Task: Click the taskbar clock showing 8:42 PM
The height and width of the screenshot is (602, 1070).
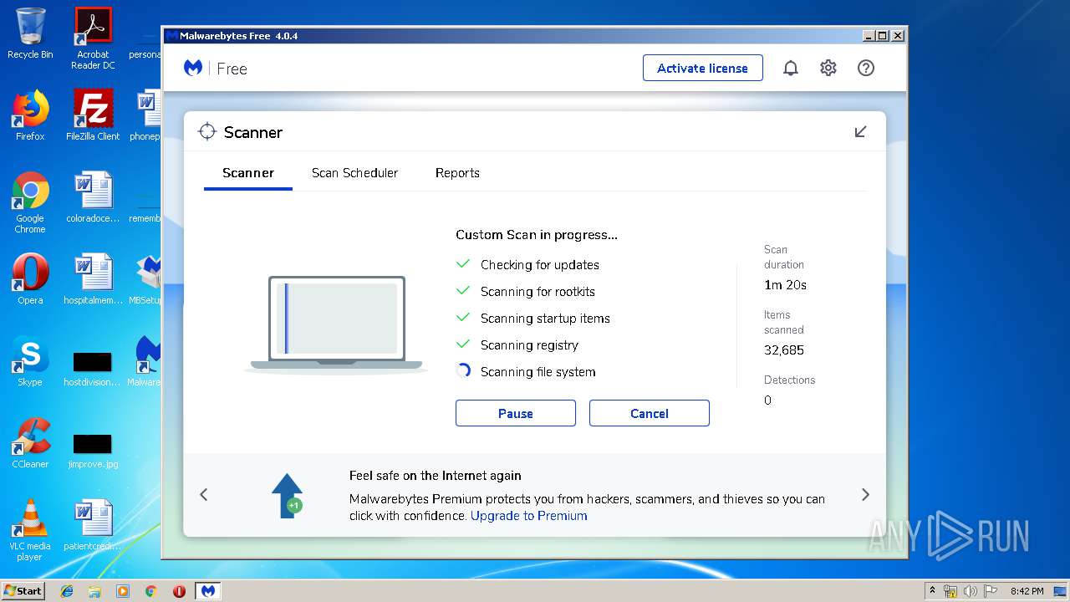Action: (1027, 591)
